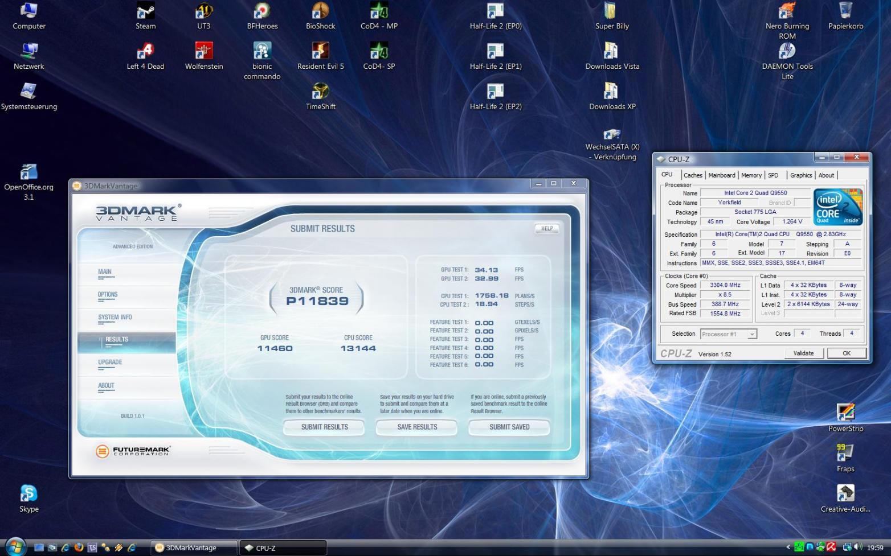891x556 pixels.
Task: Click OK button in CPU-Z
Action: [x=847, y=353]
